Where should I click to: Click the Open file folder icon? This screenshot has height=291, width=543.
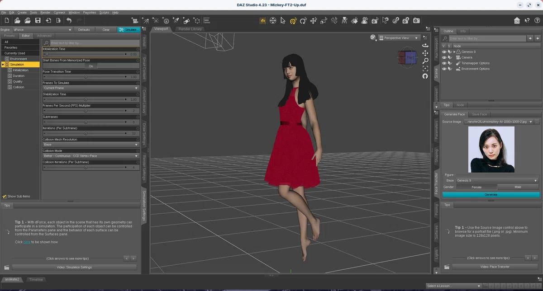click(17, 20)
